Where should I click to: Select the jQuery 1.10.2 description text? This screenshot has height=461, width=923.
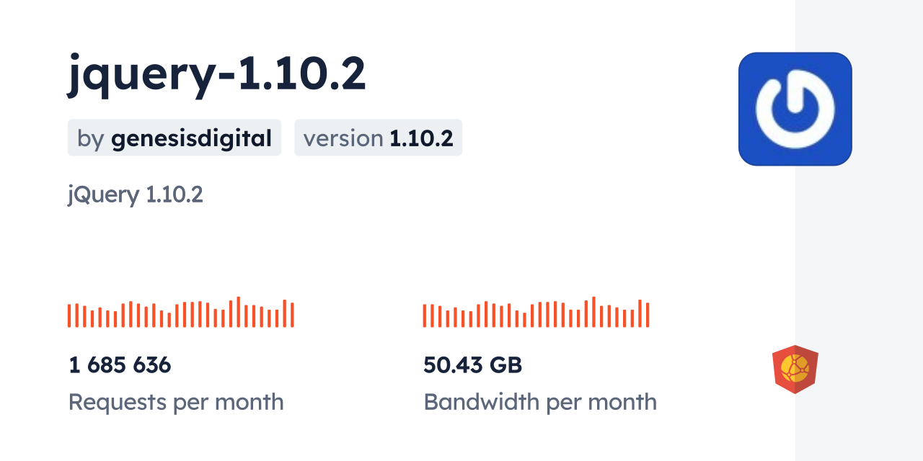point(136,194)
